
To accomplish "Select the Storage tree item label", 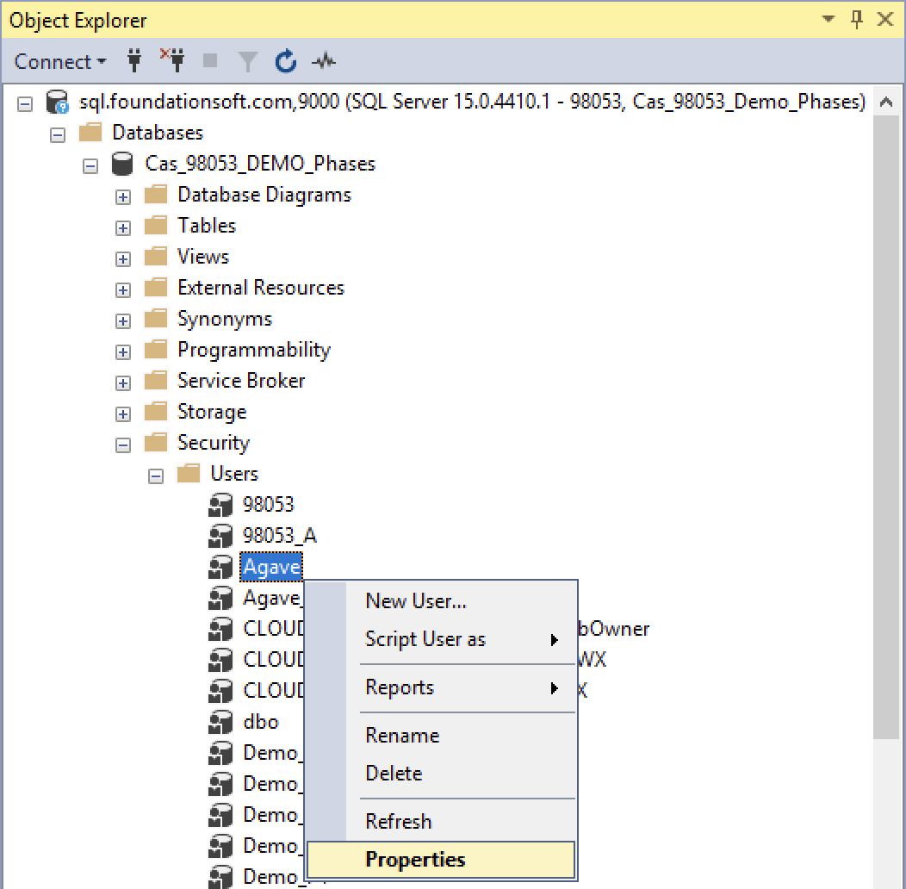I will 212,412.
